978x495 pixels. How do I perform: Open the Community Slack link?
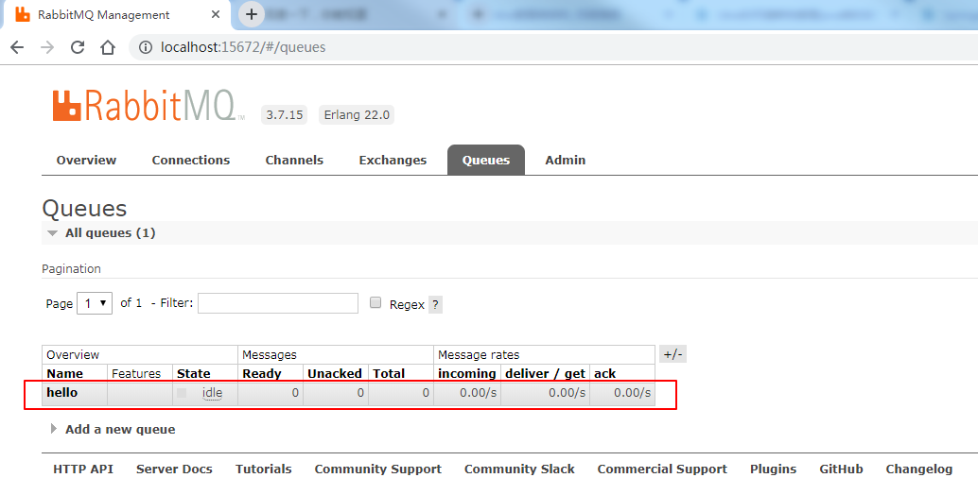[519, 469]
